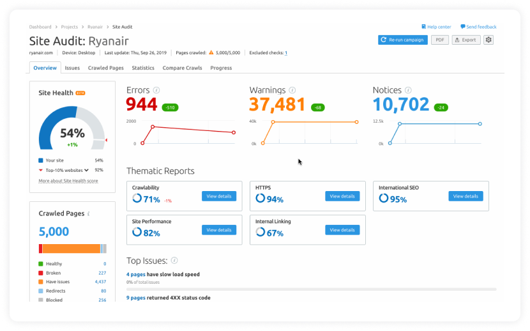Viewport: 530px width, 331px height.
Task: Click the Warnings -68 change badge
Action: [x=318, y=107]
